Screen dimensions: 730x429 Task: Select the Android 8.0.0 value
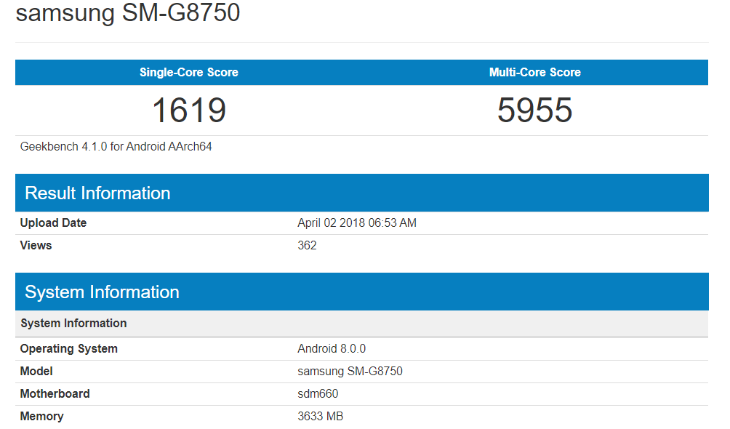coord(331,348)
